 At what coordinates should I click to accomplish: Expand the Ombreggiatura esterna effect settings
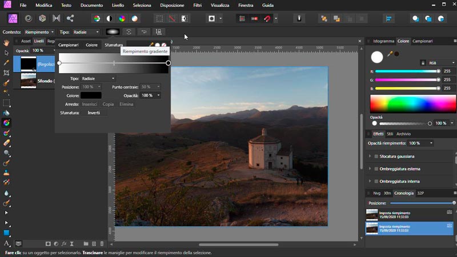pos(370,168)
